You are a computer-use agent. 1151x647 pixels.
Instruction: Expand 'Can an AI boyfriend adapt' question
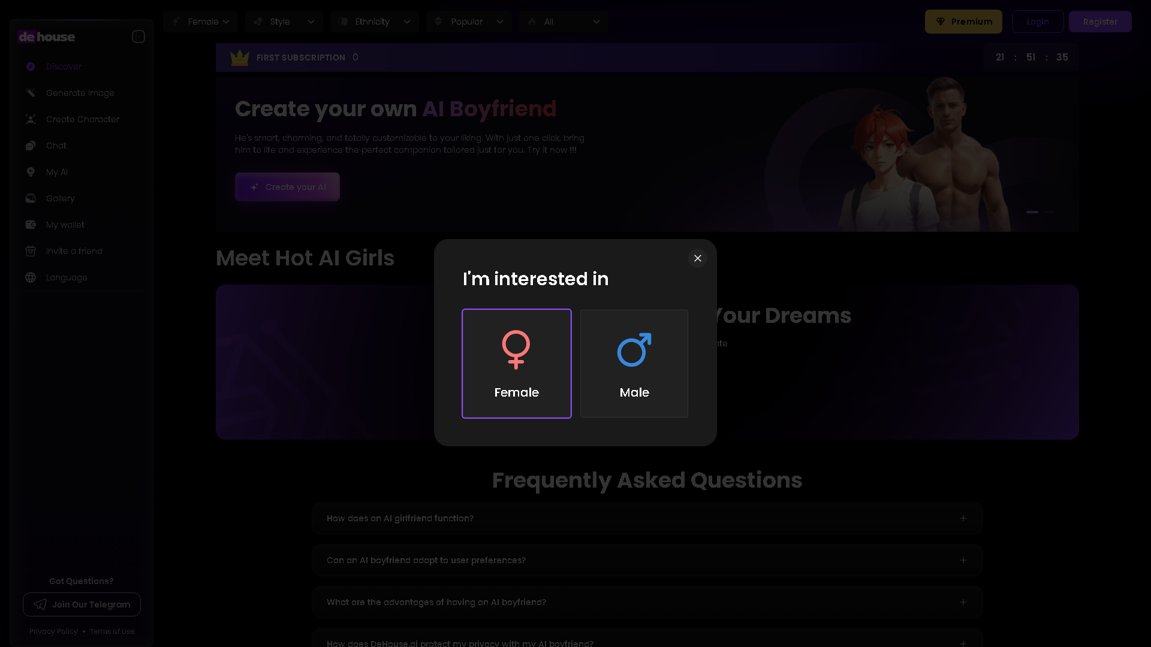pos(647,560)
